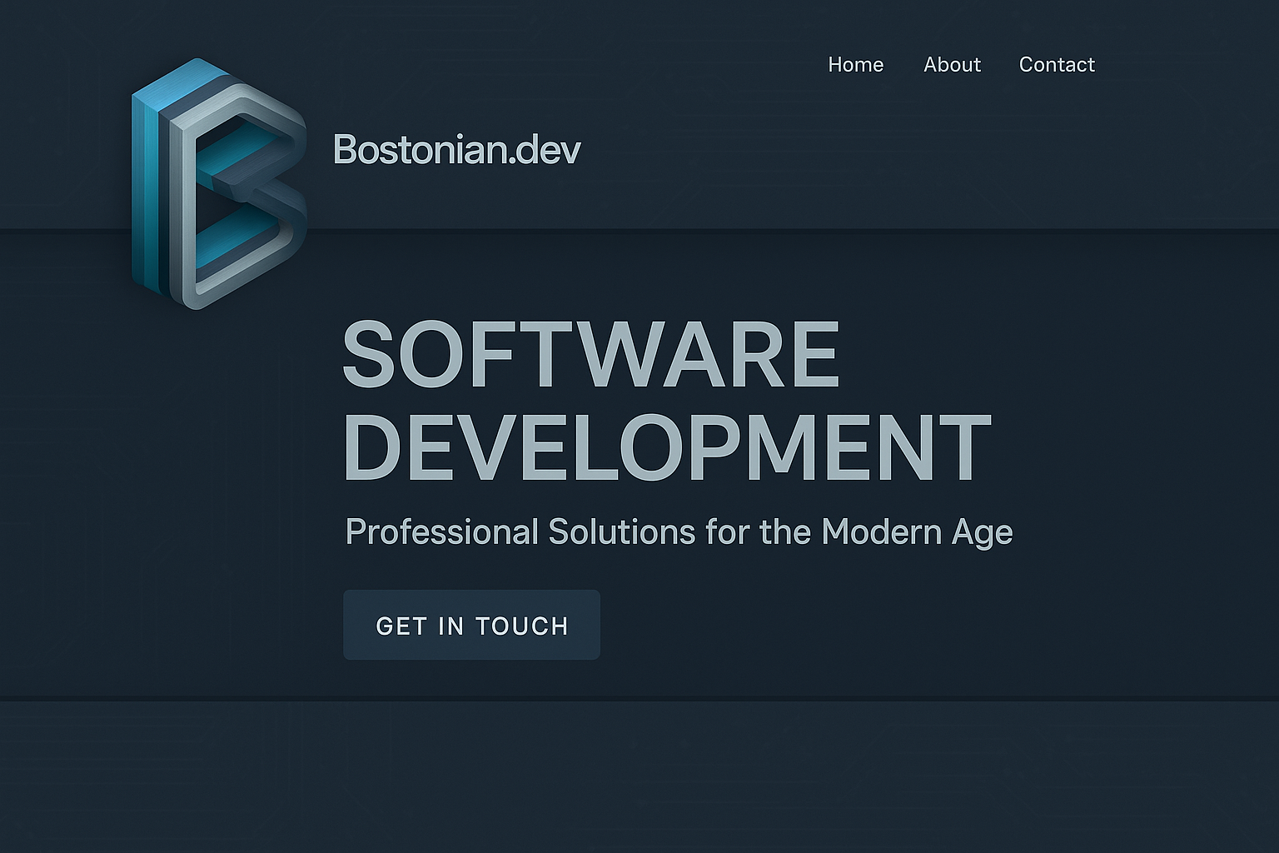
Task: Click the word TOUCH on the button
Action: click(521, 626)
